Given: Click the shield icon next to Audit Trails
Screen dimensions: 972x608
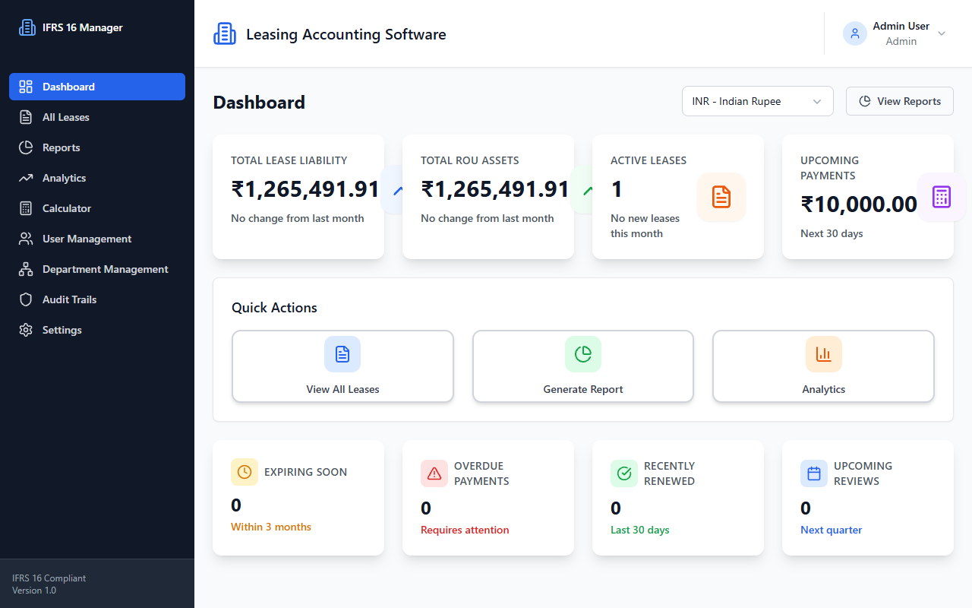Looking at the screenshot, I should point(26,299).
